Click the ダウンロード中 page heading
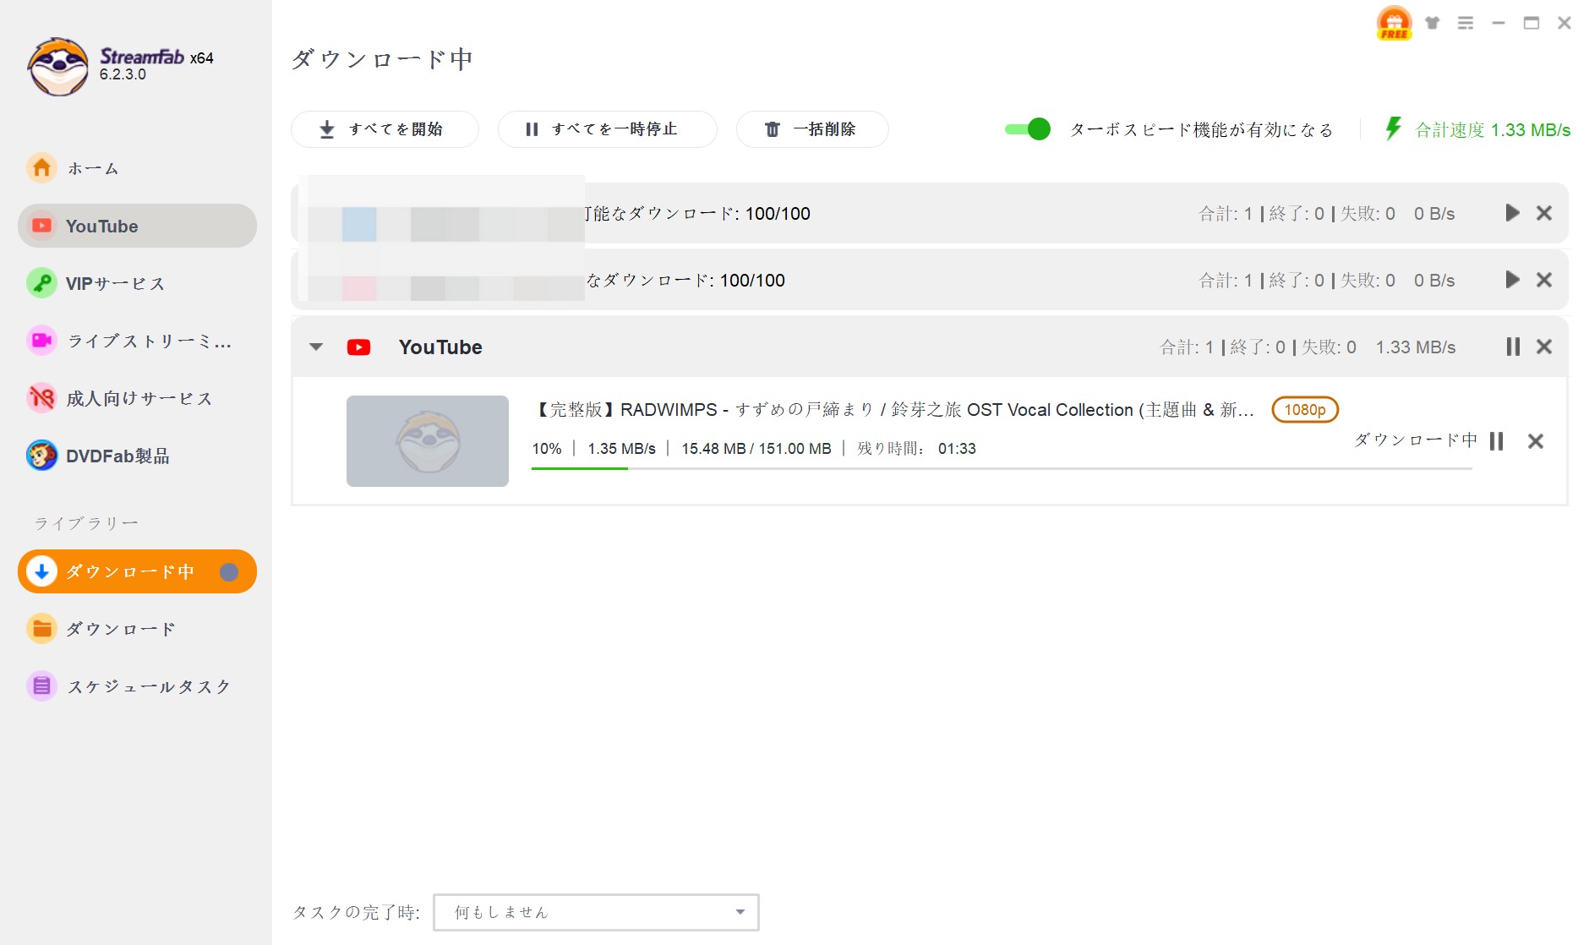 [x=382, y=59]
